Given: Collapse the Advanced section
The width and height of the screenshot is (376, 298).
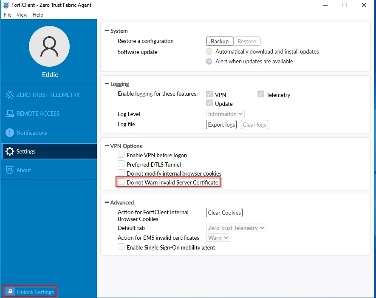Looking at the screenshot, I should pos(107,202).
